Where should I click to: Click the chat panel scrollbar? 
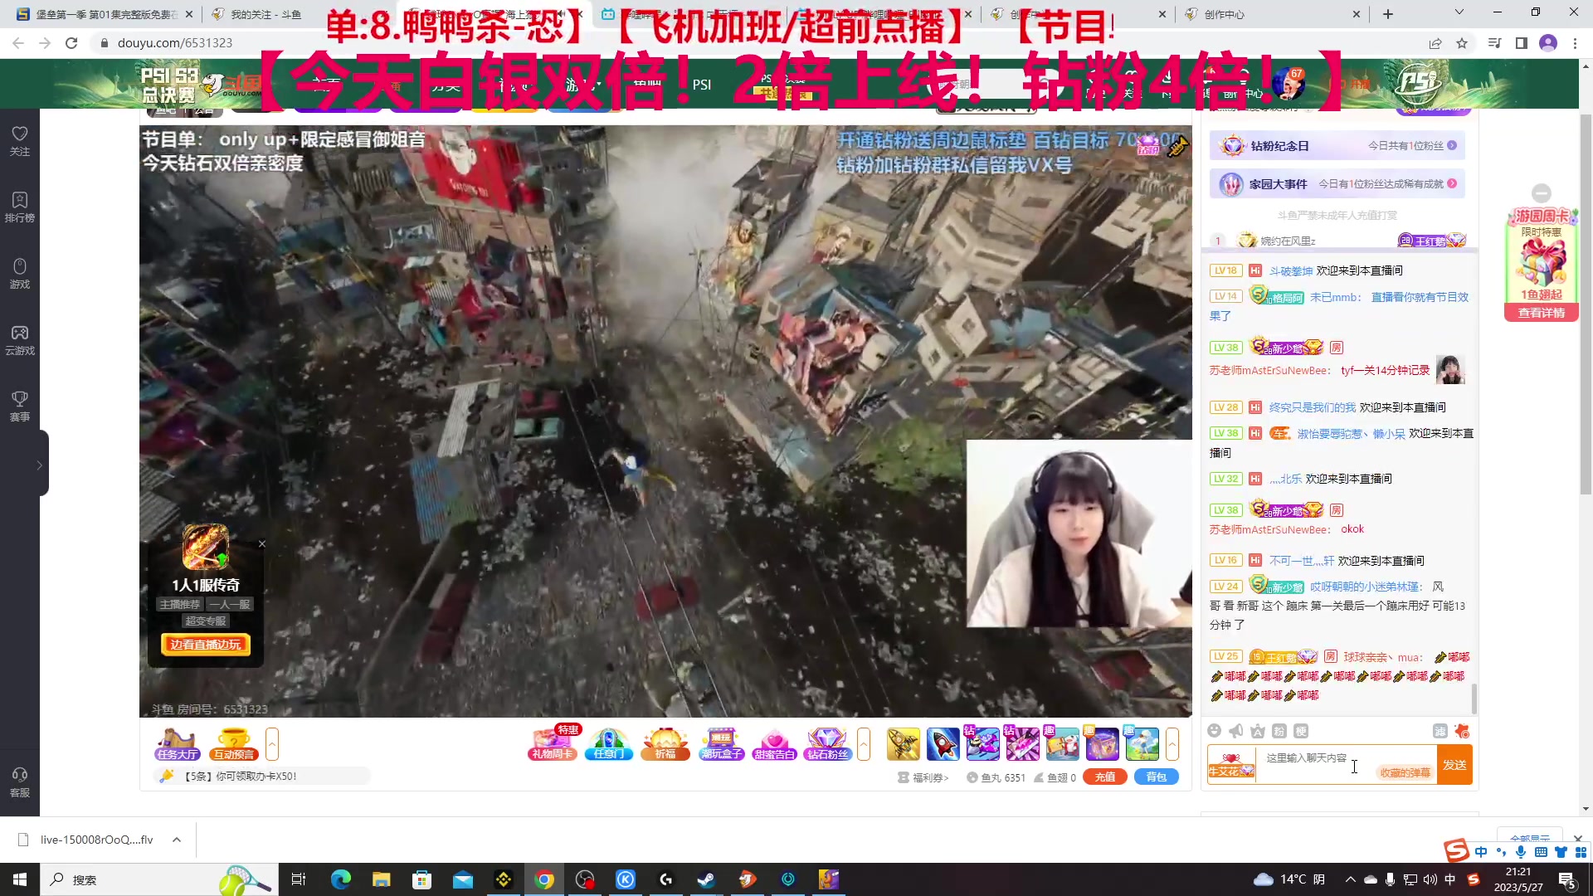[x=1474, y=698]
